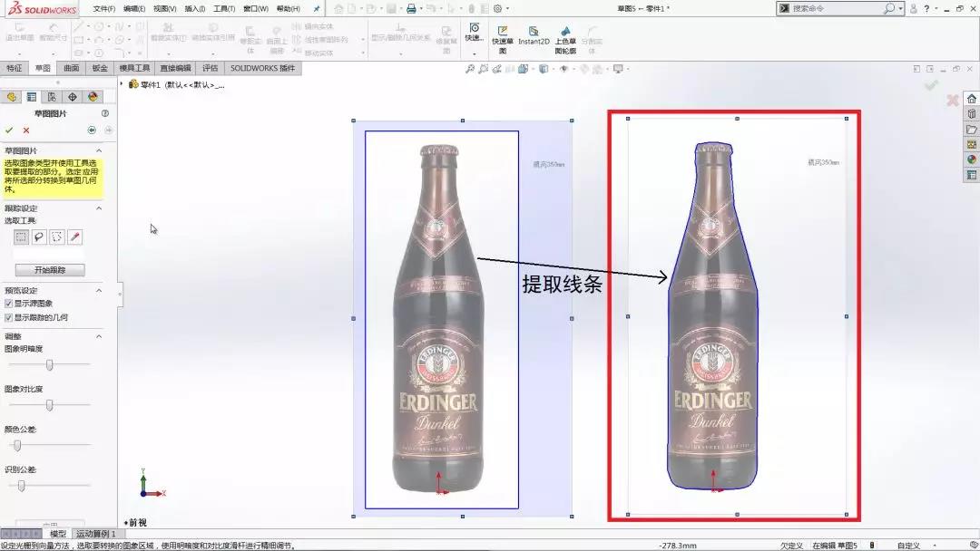Viewport: 980px width, 551px height.
Task: Switch to the 钣金 tab
Action: [x=100, y=68]
